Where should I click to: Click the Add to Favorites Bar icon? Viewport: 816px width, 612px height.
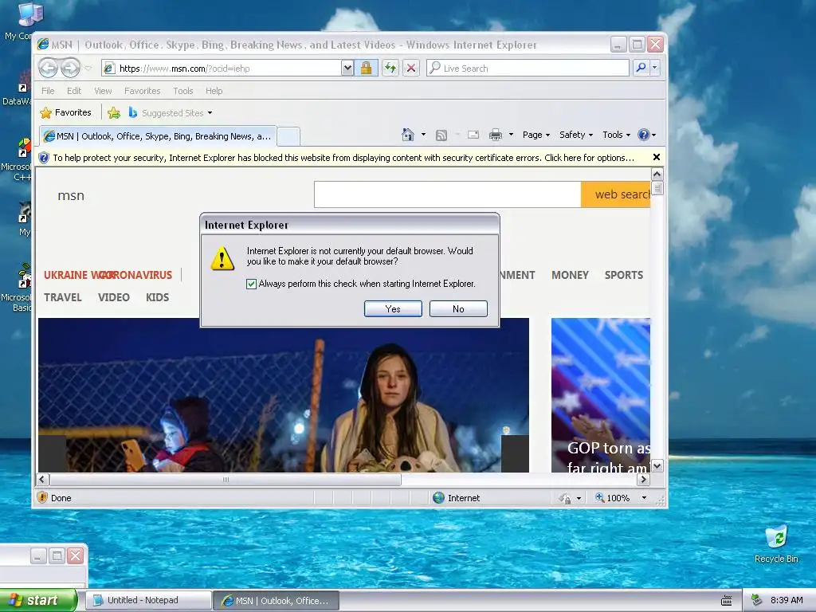pos(113,112)
